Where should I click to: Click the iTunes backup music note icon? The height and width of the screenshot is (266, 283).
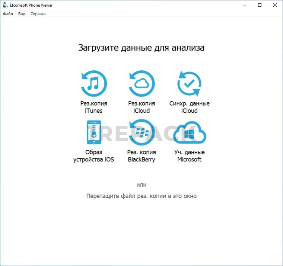[x=94, y=83]
